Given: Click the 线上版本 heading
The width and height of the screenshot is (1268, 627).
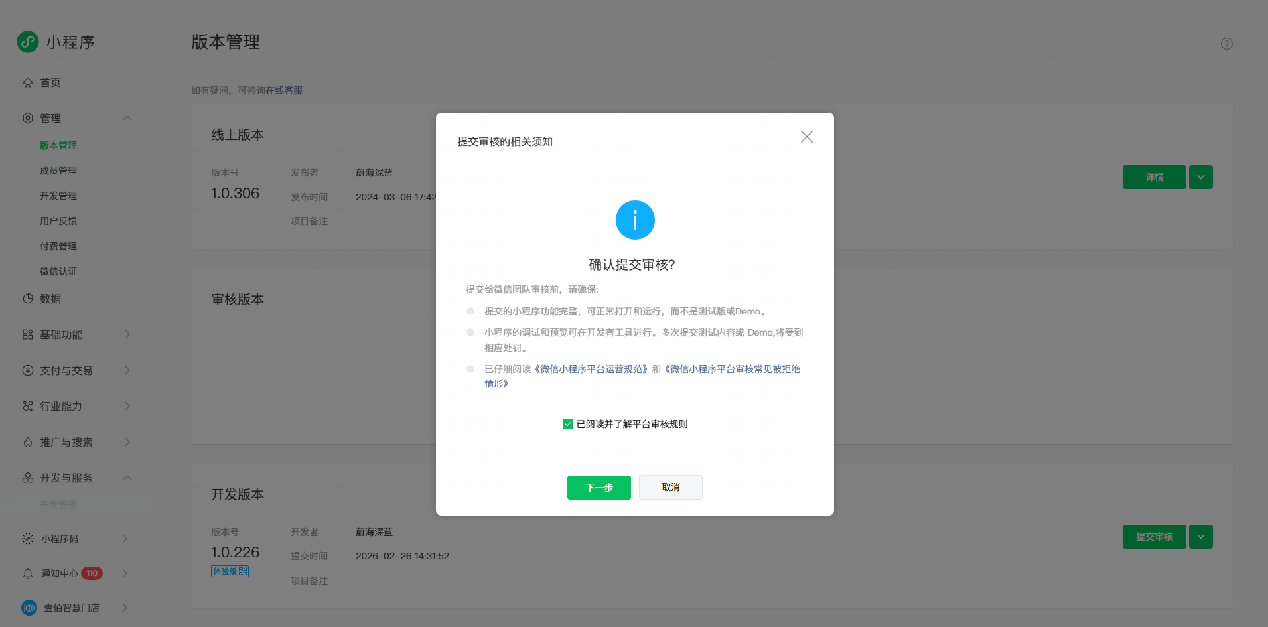Looking at the screenshot, I should point(238,135).
